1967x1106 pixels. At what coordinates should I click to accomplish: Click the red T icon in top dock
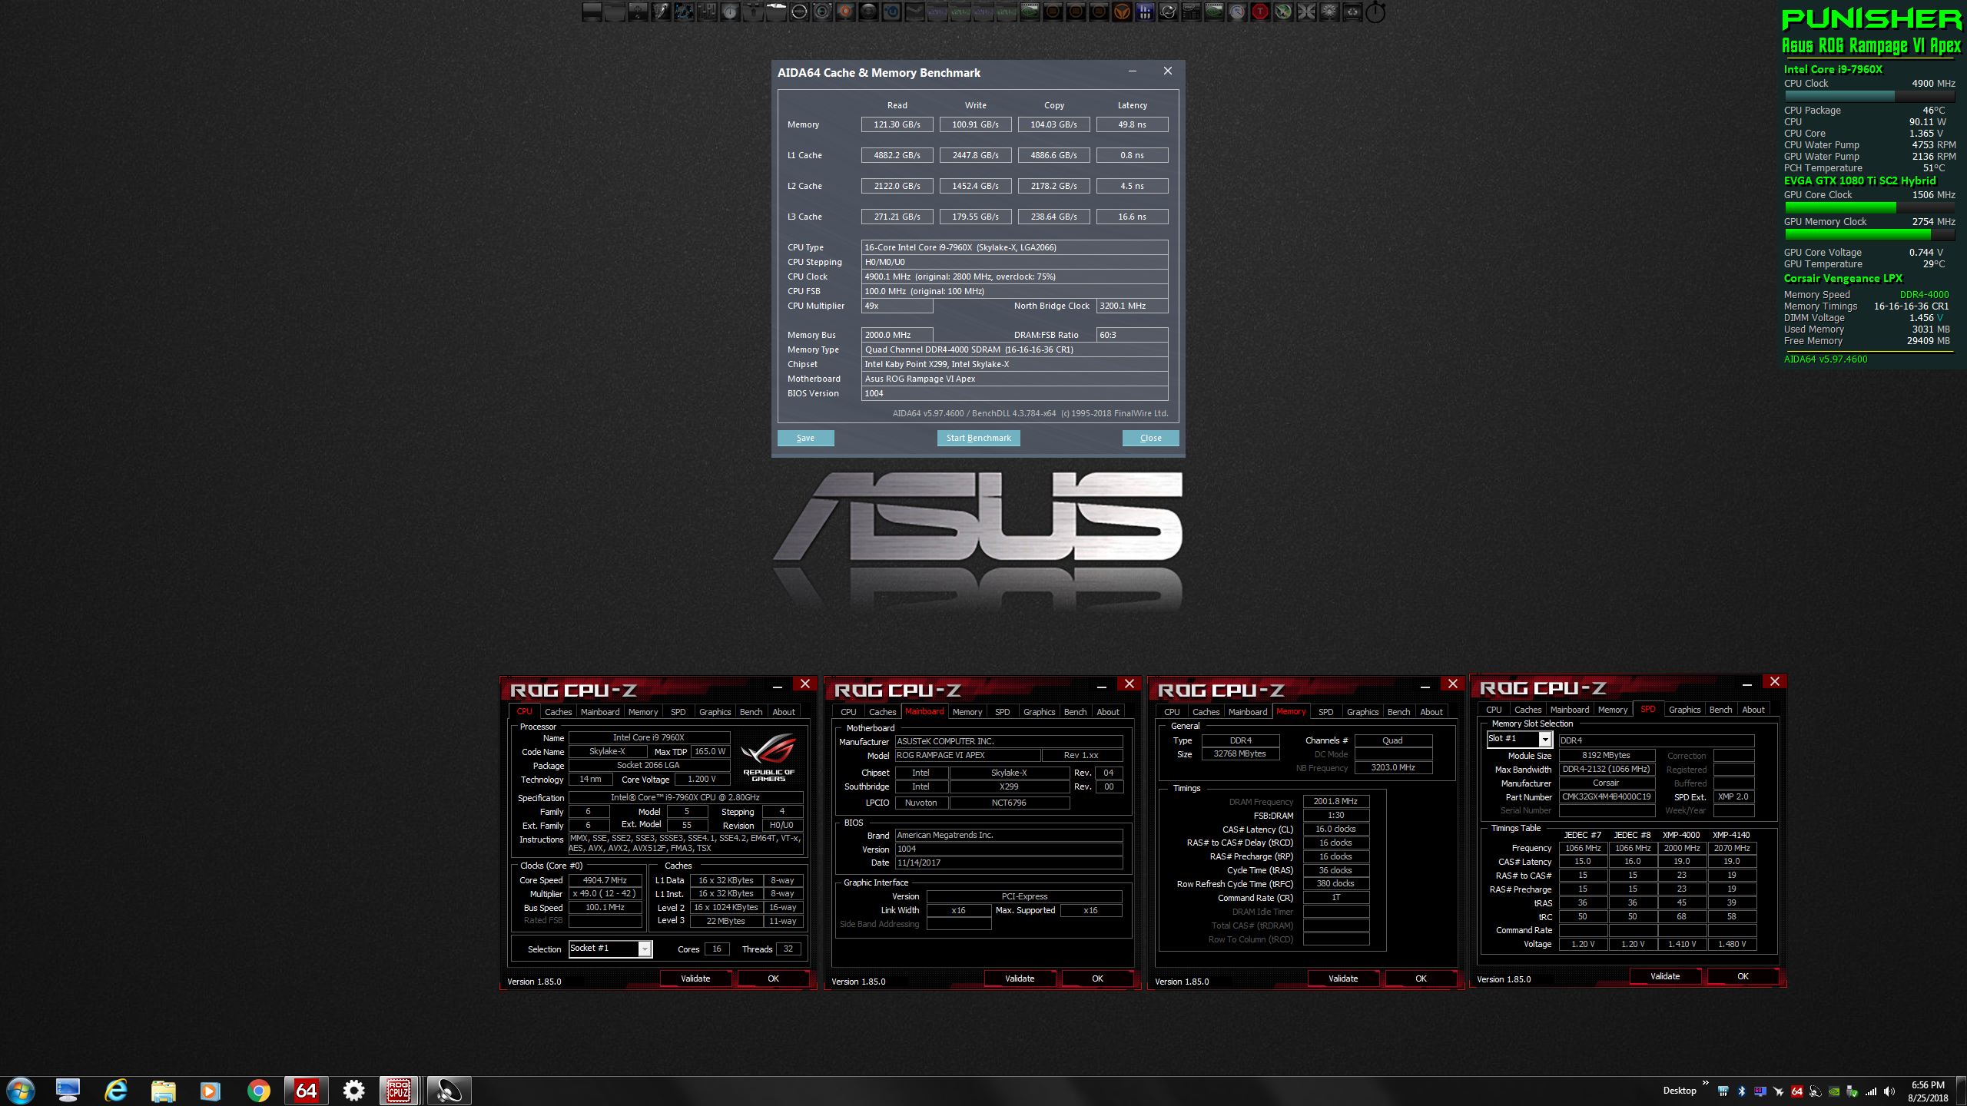[1260, 12]
